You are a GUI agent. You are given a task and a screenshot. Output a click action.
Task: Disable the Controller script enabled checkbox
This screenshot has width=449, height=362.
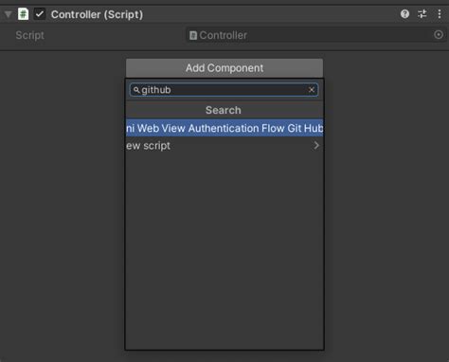pyautogui.click(x=40, y=14)
